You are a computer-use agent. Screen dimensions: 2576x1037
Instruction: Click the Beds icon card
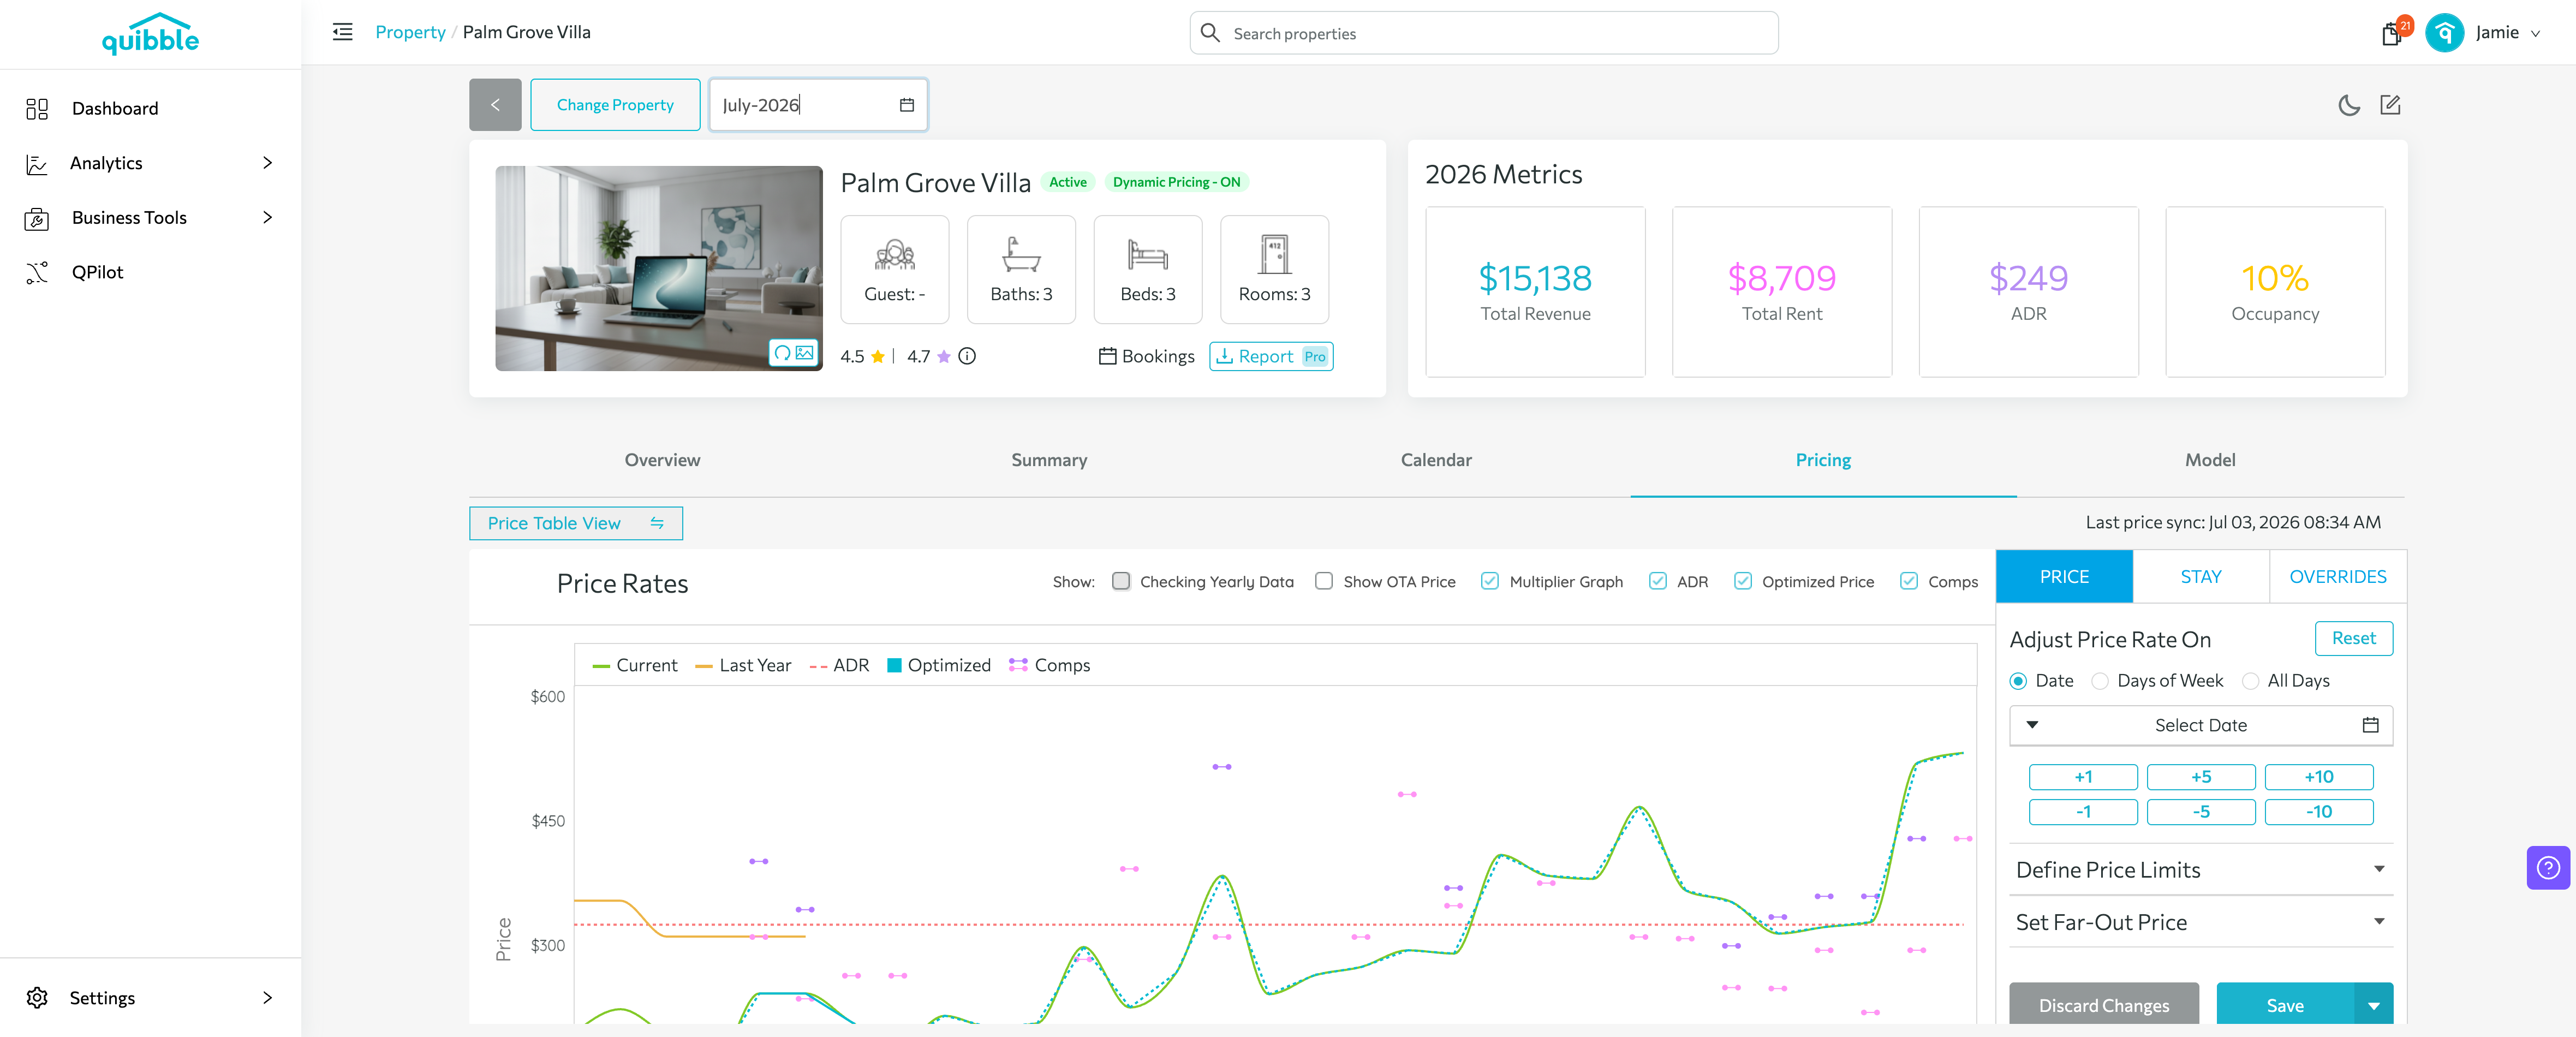coord(1148,270)
